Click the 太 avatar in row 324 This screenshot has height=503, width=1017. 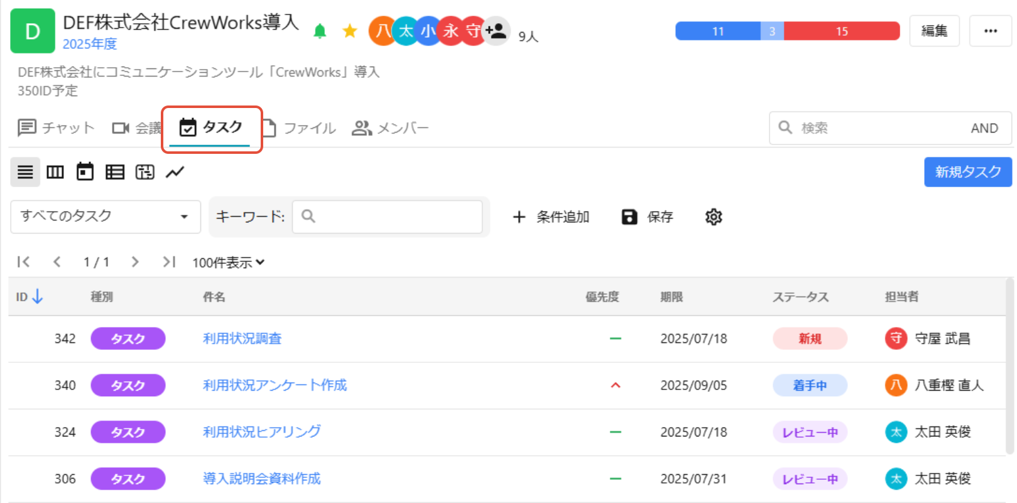click(x=896, y=432)
